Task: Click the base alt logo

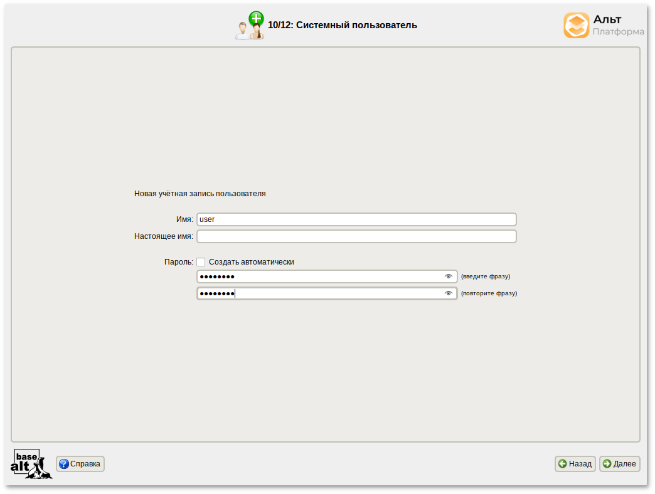Action: point(31,464)
